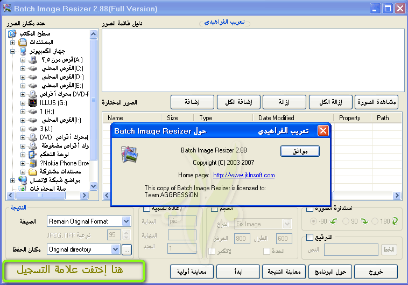
Task: Click the rotate 180 arrow icon
Action: [395, 221]
